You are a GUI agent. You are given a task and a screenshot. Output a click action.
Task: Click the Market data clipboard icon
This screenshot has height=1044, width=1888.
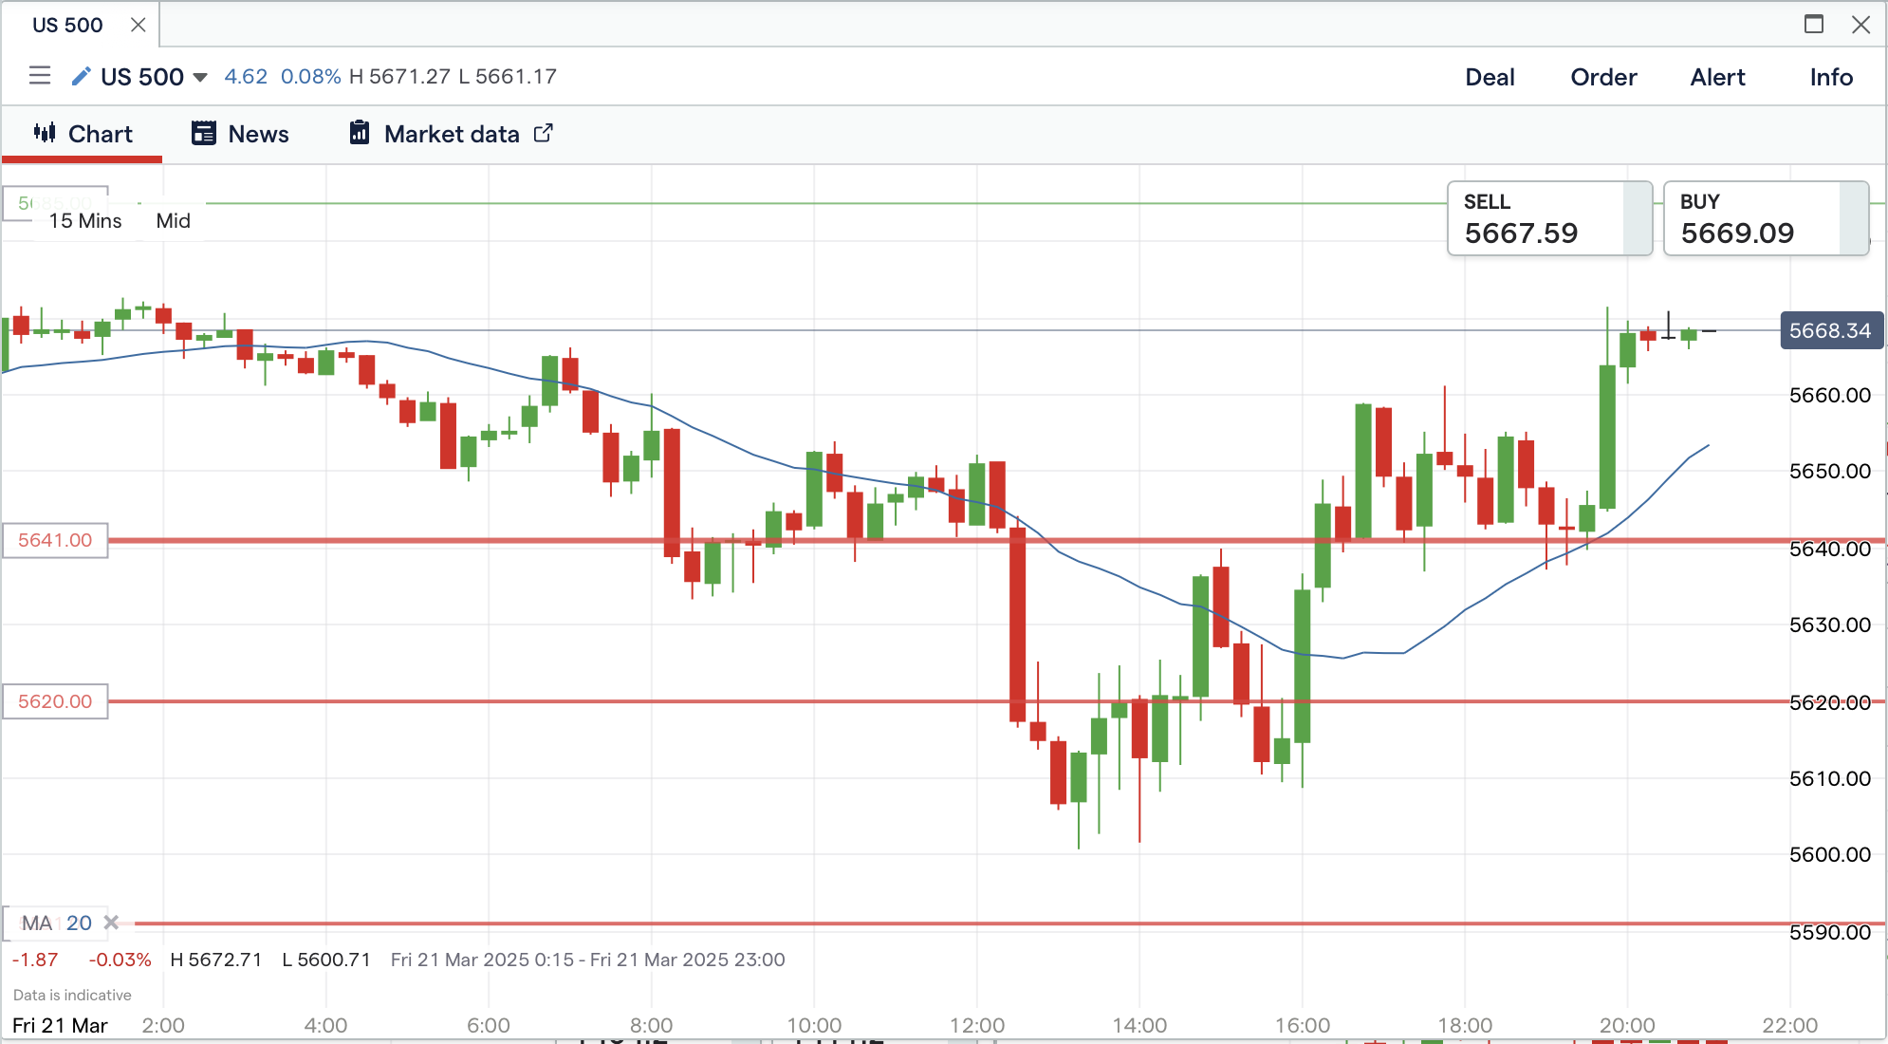tap(359, 133)
